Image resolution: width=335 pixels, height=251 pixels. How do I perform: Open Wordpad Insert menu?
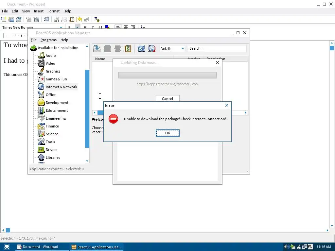point(39,11)
